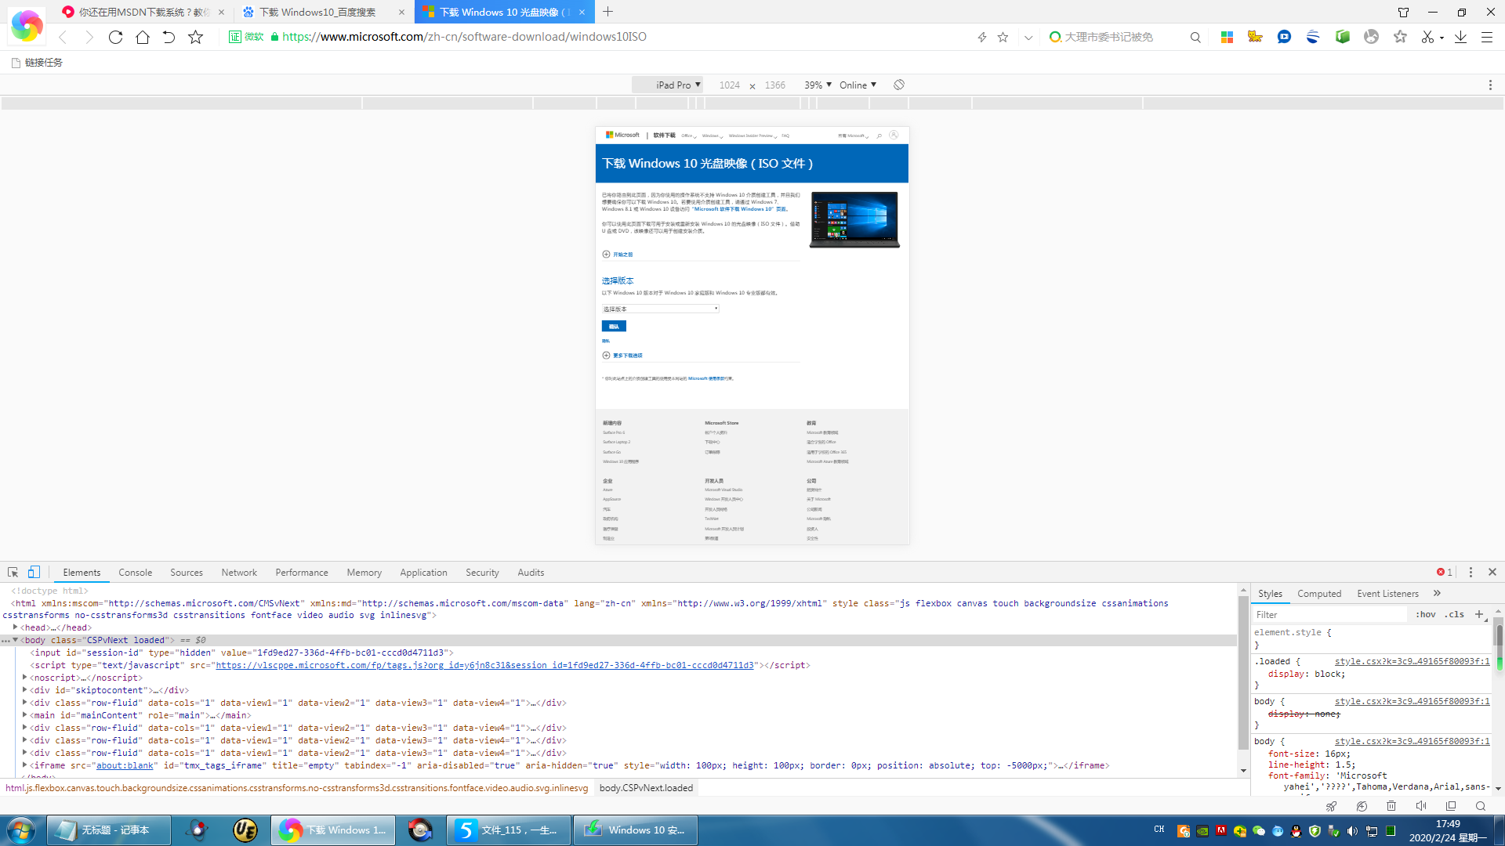The width and height of the screenshot is (1505, 846).
Task: Reload the page with the refresh icon
Action: pos(115,37)
